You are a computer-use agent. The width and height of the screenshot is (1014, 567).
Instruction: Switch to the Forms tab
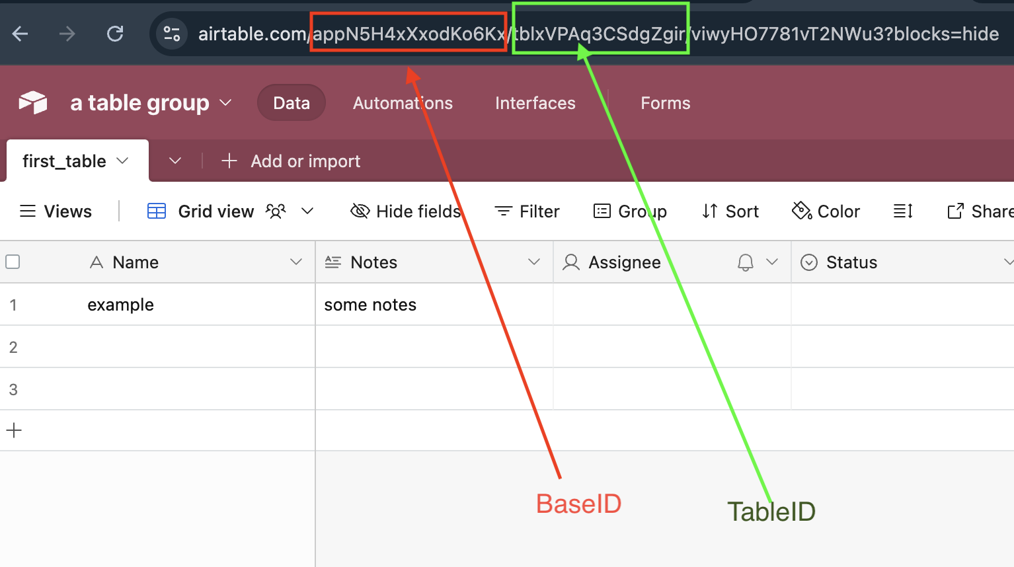click(x=666, y=103)
